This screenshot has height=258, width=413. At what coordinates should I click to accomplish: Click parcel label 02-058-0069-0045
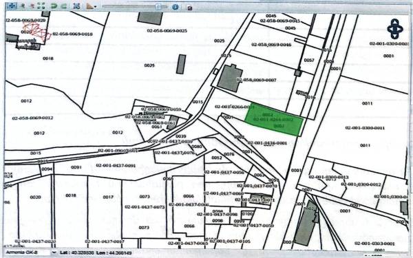tap(280, 21)
